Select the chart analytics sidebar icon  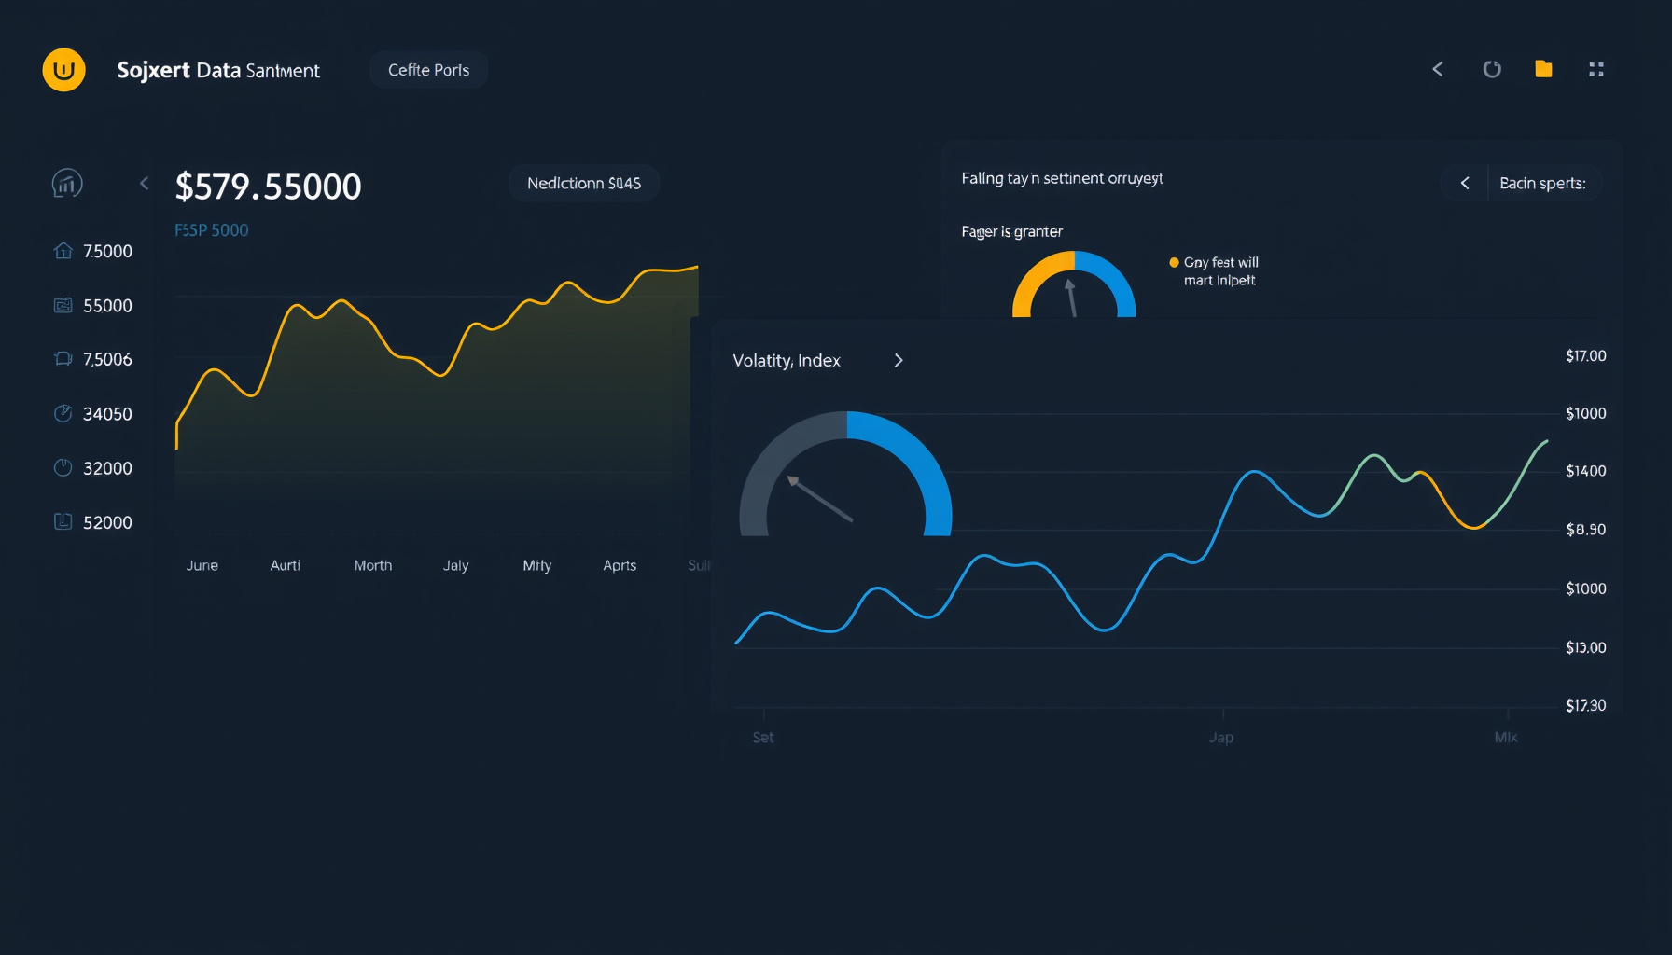point(67,184)
